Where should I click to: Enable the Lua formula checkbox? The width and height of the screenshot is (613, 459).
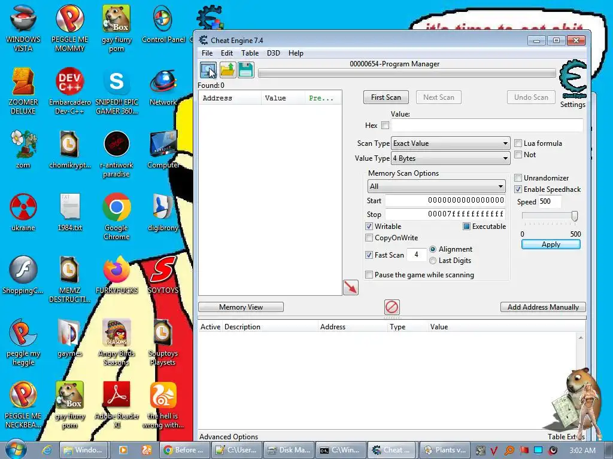(x=518, y=143)
